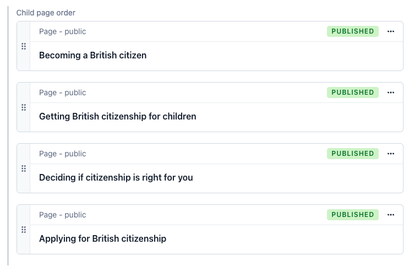Open more options for Applying for British citizenship
This screenshot has height=272, width=409.
click(391, 215)
